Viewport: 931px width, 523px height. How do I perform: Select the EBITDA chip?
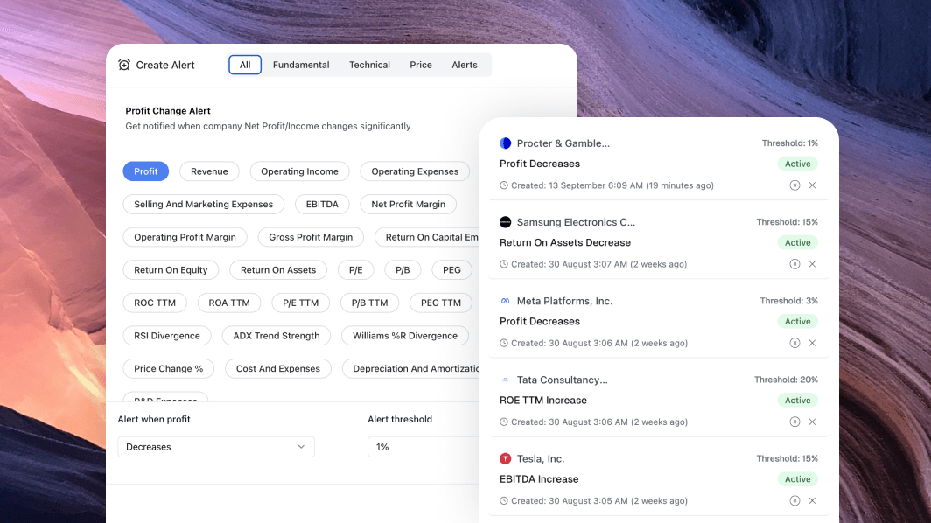322,204
